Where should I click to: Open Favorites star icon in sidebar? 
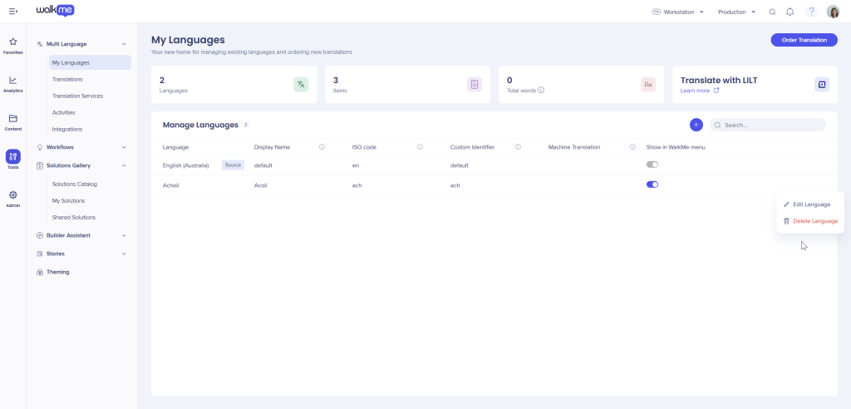[12, 42]
